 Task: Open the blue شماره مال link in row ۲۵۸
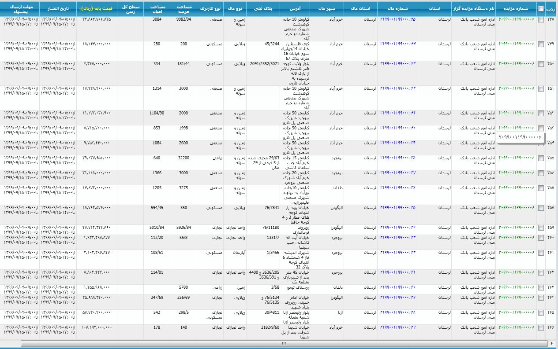[398, 207]
